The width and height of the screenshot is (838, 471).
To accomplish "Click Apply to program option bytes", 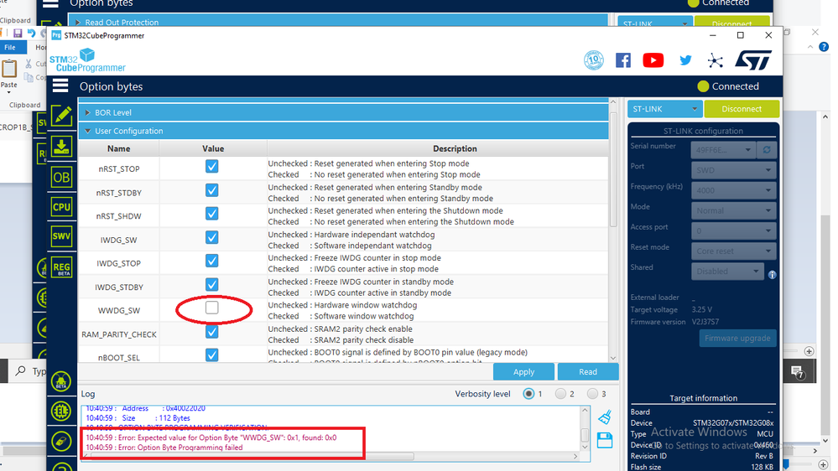I will 523,371.
